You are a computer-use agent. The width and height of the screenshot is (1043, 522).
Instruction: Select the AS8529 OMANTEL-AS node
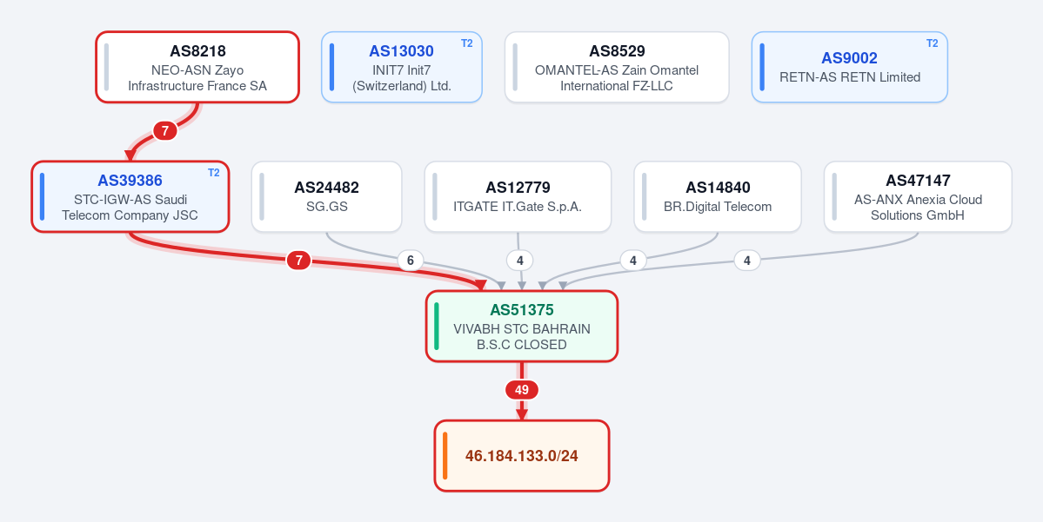(617, 67)
